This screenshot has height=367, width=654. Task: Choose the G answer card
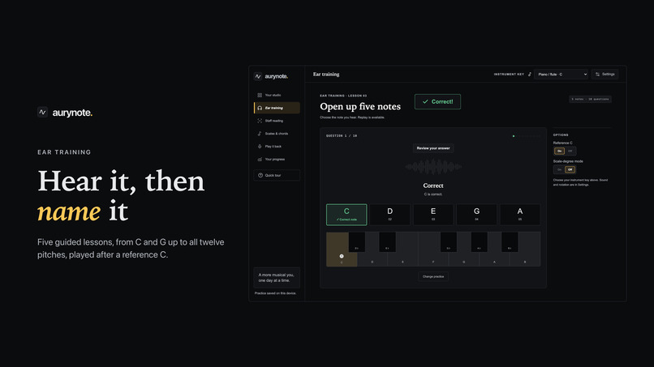point(477,215)
